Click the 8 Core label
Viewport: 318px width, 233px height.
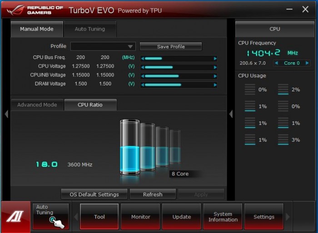(180, 174)
